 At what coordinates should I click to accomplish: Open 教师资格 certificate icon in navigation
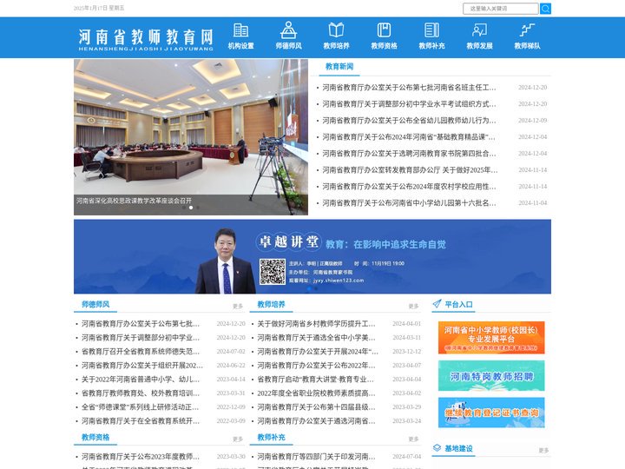384,30
